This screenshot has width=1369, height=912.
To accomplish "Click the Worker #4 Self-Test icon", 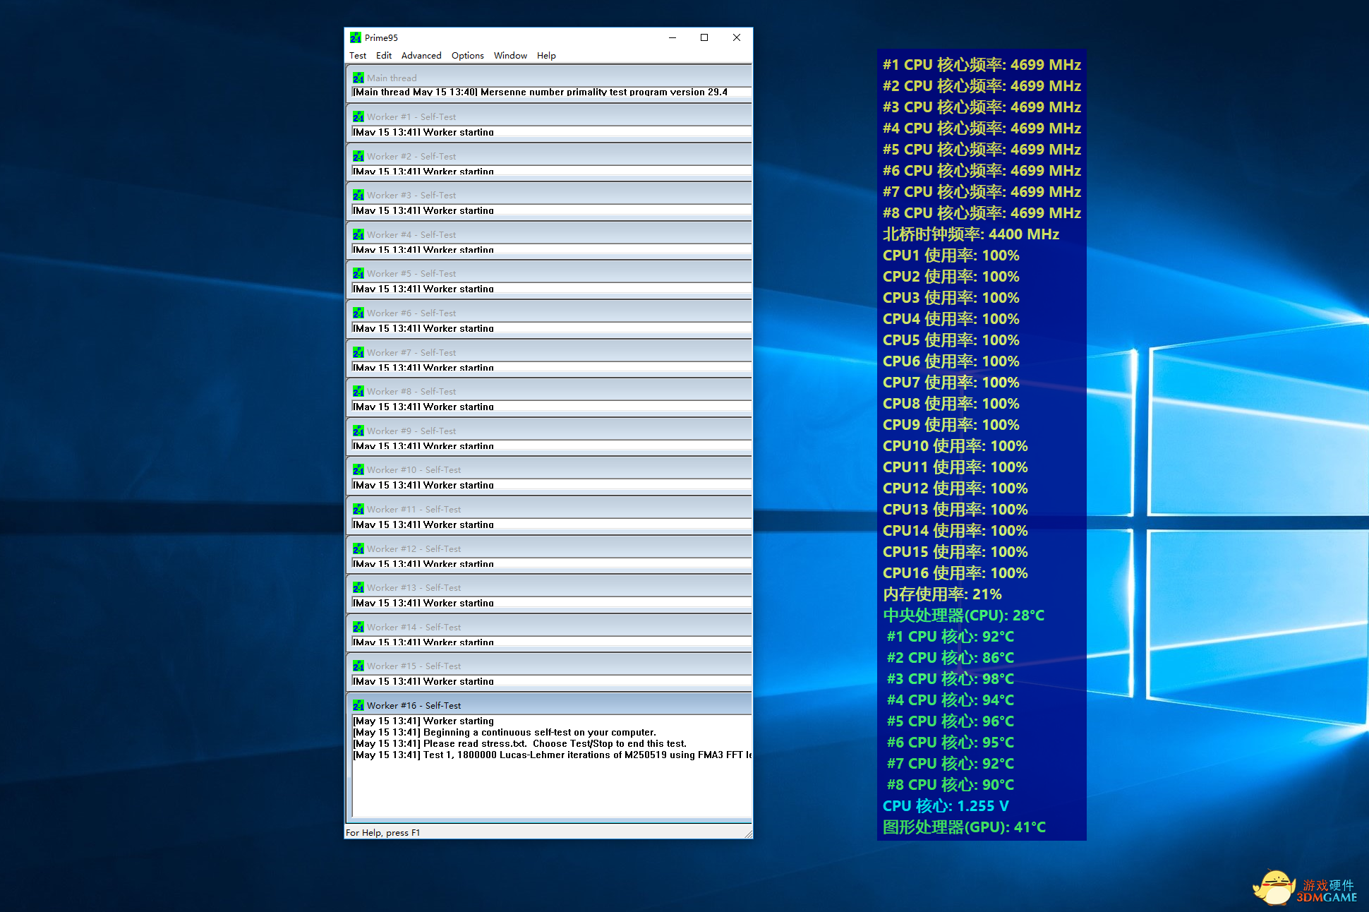I will click(358, 234).
